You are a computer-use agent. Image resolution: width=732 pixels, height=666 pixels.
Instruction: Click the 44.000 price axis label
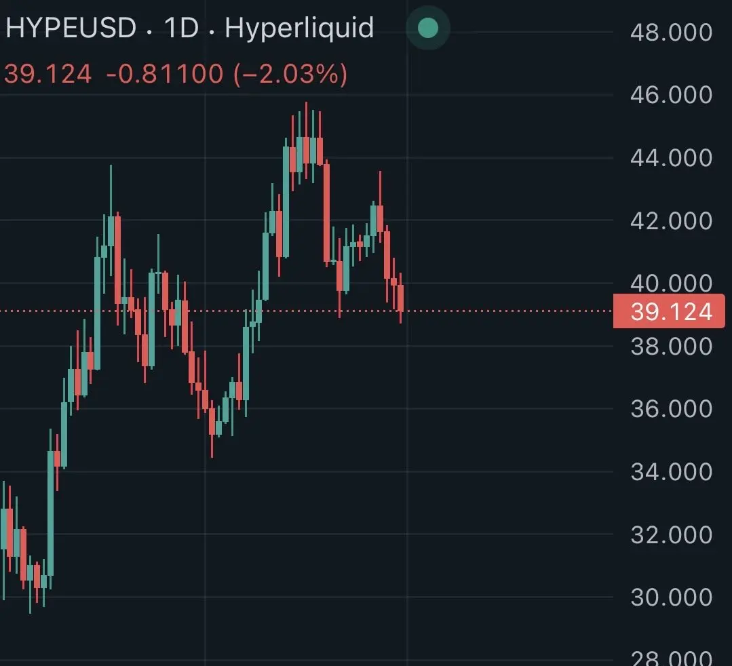(671, 158)
